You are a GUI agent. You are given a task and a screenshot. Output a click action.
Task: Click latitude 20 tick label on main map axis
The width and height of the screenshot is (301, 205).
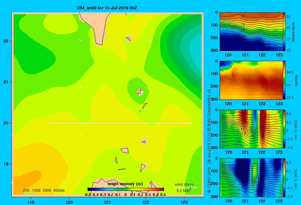(x=6, y=123)
